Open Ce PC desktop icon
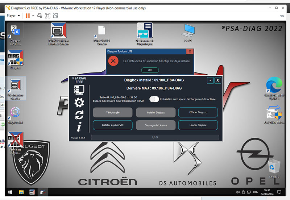The image size is (290, 200). 188,33
